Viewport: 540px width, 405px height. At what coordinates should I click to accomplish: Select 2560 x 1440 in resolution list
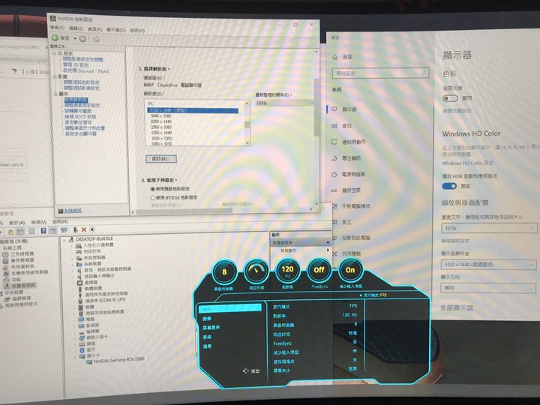pyautogui.click(x=160, y=121)
